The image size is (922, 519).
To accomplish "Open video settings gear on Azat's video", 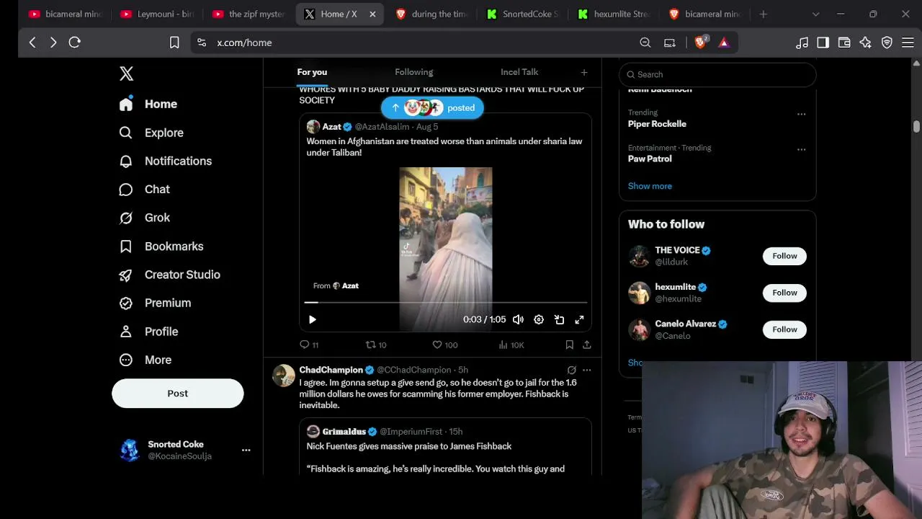I will [539, 319].
